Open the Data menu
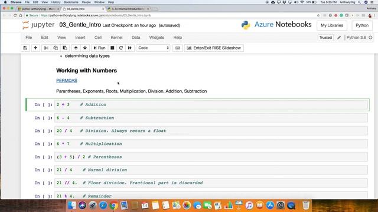This screenshot has width=378, height=212. (x=136, y=38)
